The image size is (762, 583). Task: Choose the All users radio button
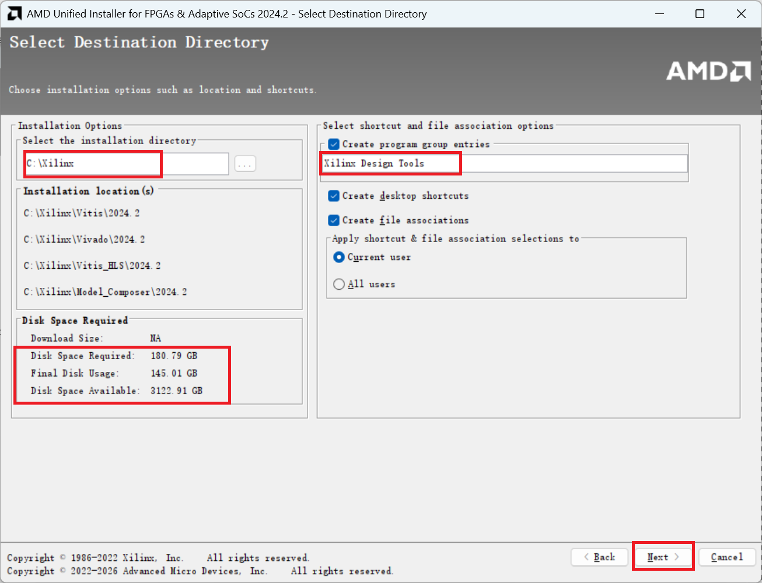click(339, 285)
